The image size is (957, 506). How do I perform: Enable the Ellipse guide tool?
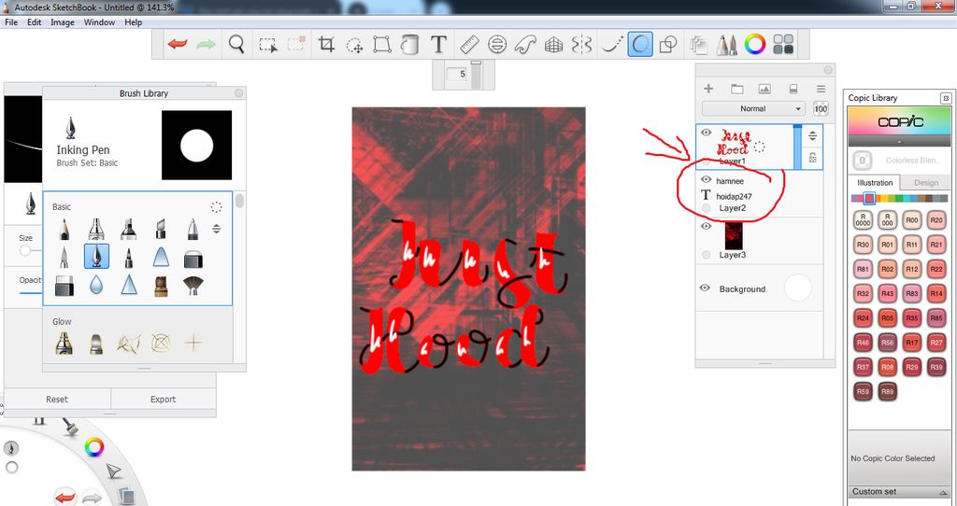[497, 45]
